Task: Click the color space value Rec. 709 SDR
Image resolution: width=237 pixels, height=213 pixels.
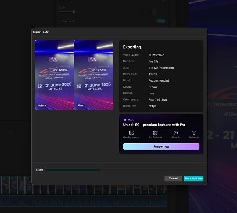Action: coord(158,100)
